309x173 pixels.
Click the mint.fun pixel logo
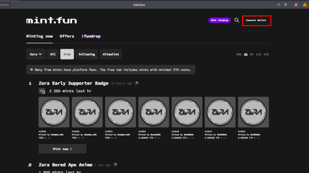(x=52, y=20)
